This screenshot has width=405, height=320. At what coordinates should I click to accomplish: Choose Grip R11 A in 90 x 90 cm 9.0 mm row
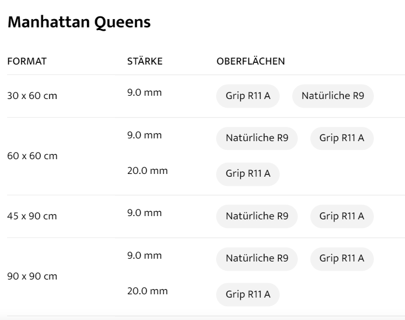pyautogui.click(x=342, y=259)
